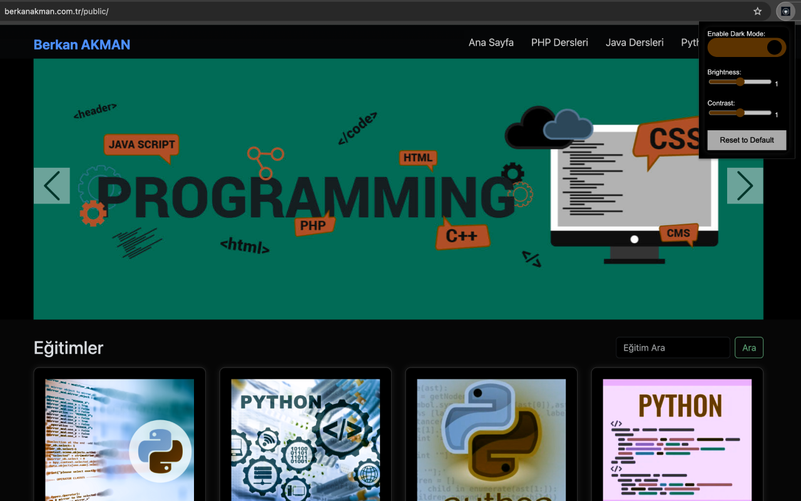This screenshot has width=801, height=501.
Task: Click the Contrast label text
Action: pyautogui.click(x=721, y=103)
